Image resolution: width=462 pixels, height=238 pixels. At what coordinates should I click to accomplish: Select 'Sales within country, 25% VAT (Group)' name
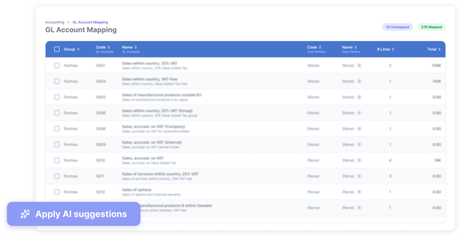157,111
